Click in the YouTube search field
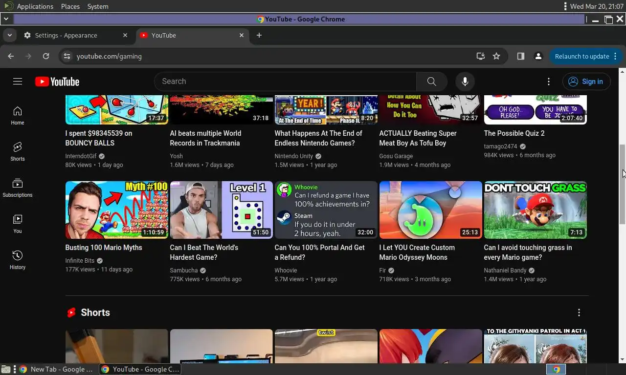626x375 pixels. point(285,82)
